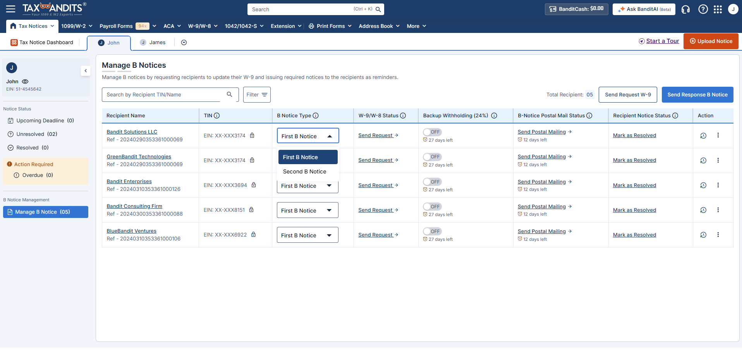Image resolution: width=742 pixels, height=350 pixels.
Task: Mark GreenBandit Technologies as Resolved
Action: pos(634,160)
